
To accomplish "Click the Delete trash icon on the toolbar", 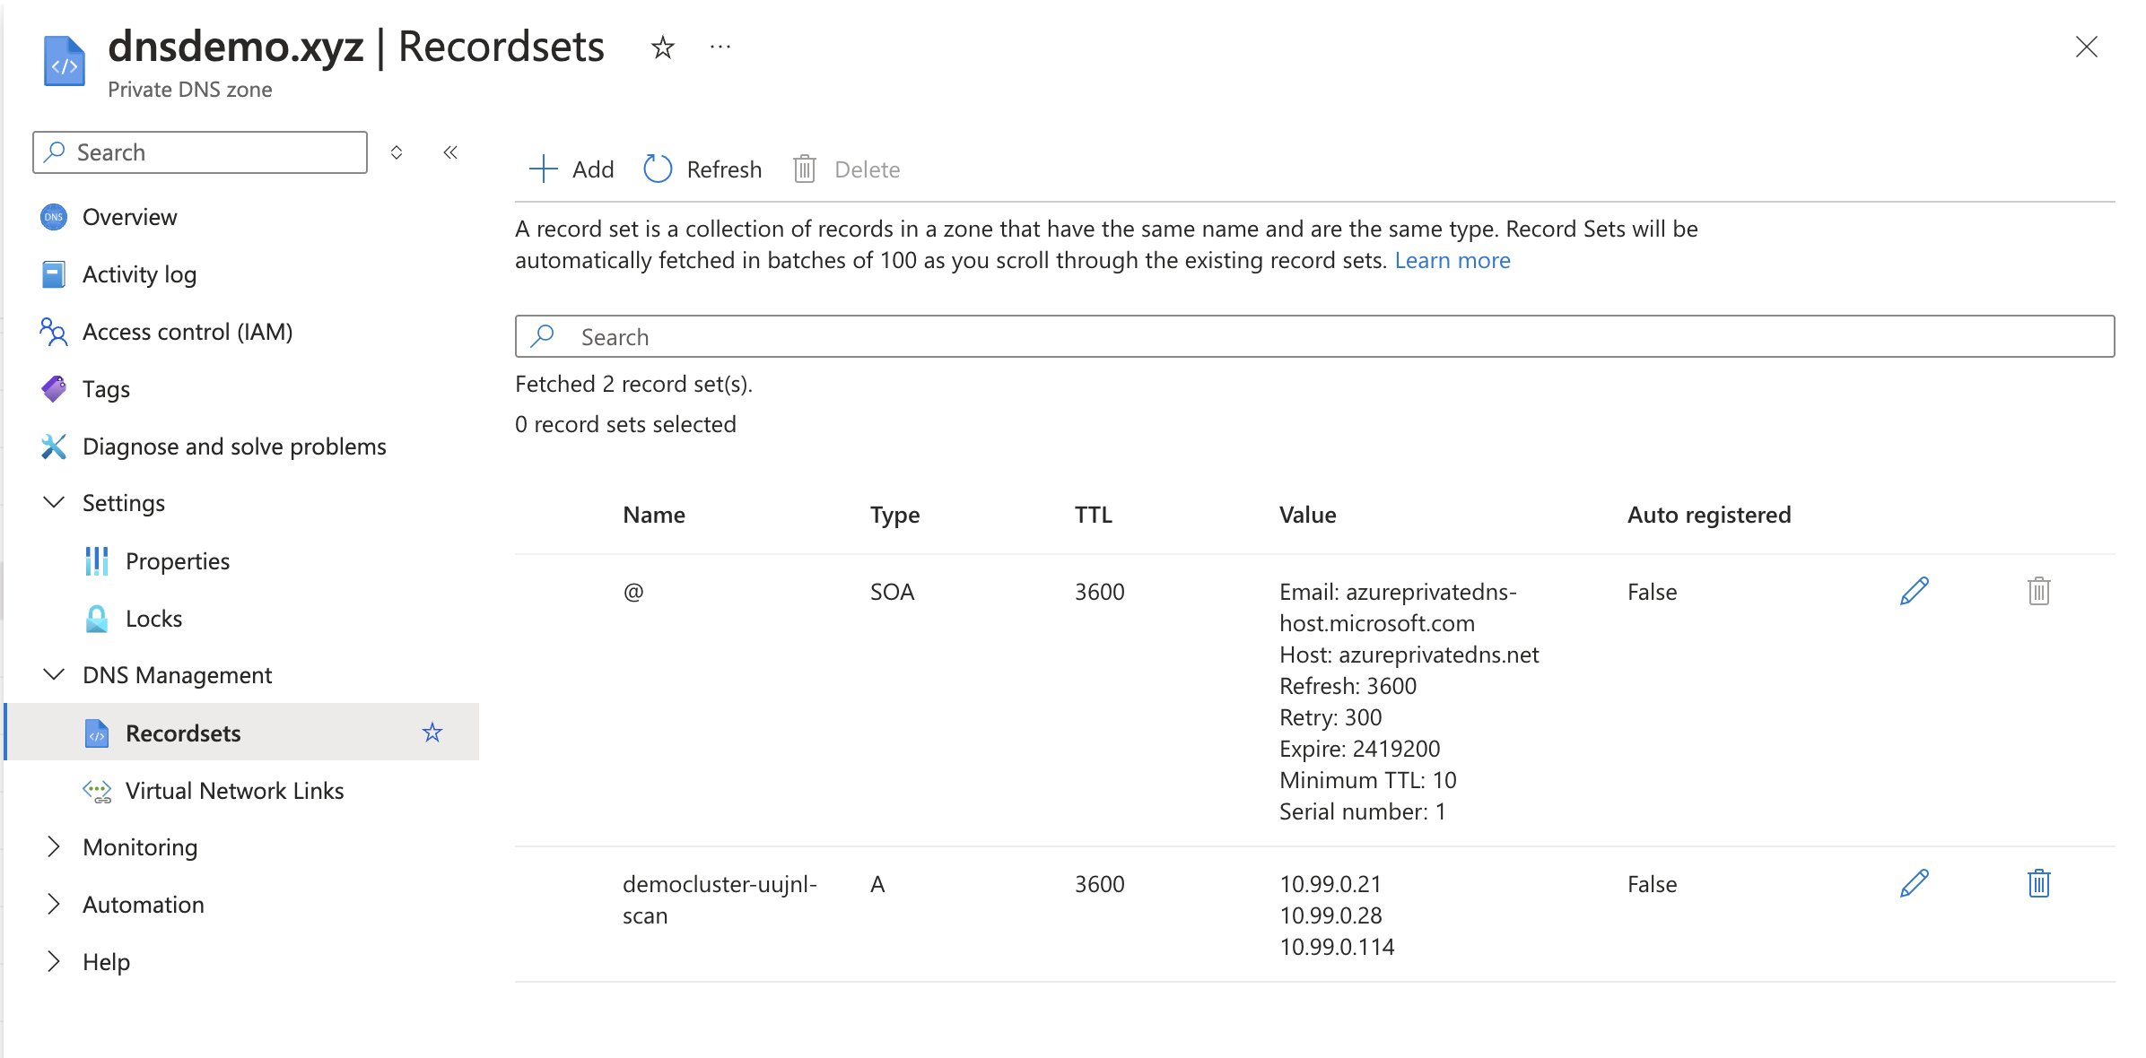I will coord(804,169).
